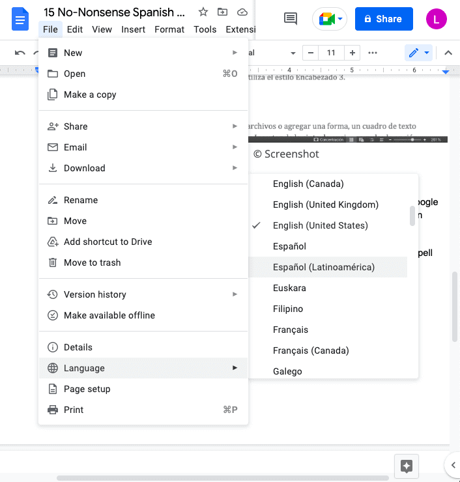Select Galego language
Screen dimensions: 460x482
pyautogui.click(x=328, y=371)
